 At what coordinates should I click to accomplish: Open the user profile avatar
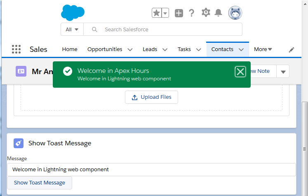[235, 13]
